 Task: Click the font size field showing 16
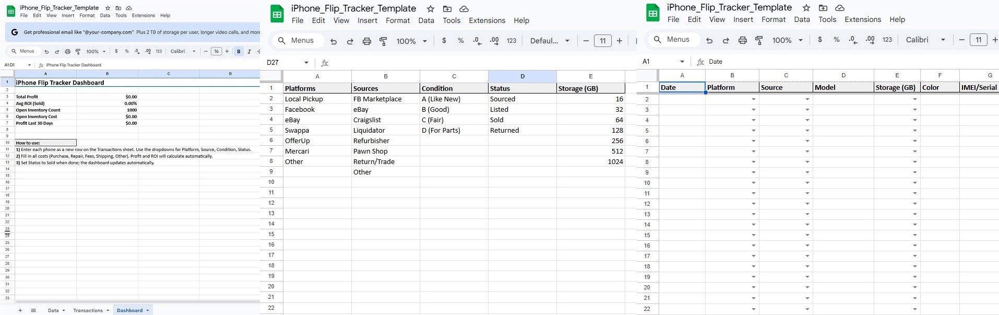[216, 51]
